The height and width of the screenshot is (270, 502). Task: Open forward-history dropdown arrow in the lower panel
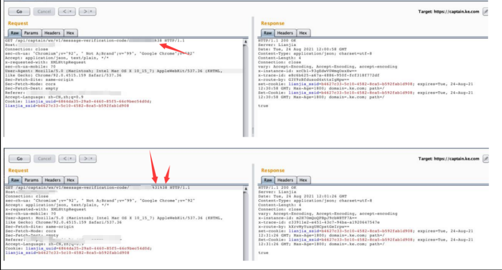pos(92,158)
